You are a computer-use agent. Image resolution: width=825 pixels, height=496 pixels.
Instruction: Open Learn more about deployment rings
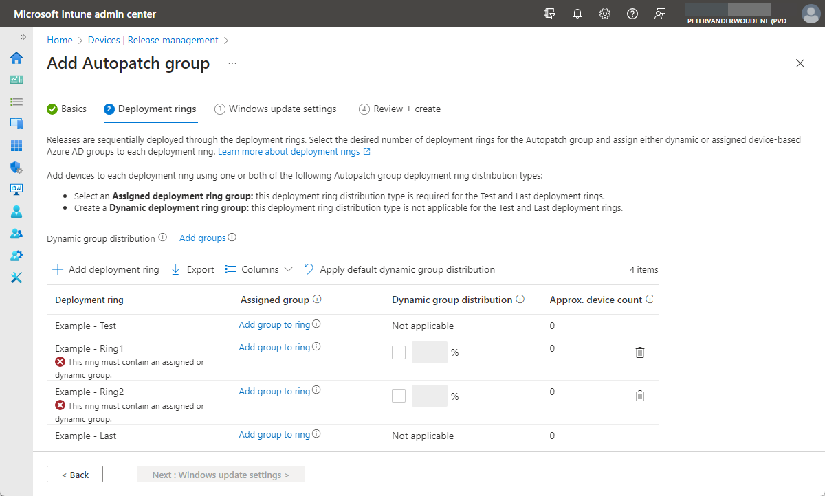[x=289, y=151]
